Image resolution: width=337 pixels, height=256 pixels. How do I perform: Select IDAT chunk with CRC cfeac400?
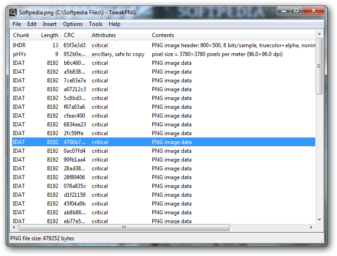(x=163, y=116)
